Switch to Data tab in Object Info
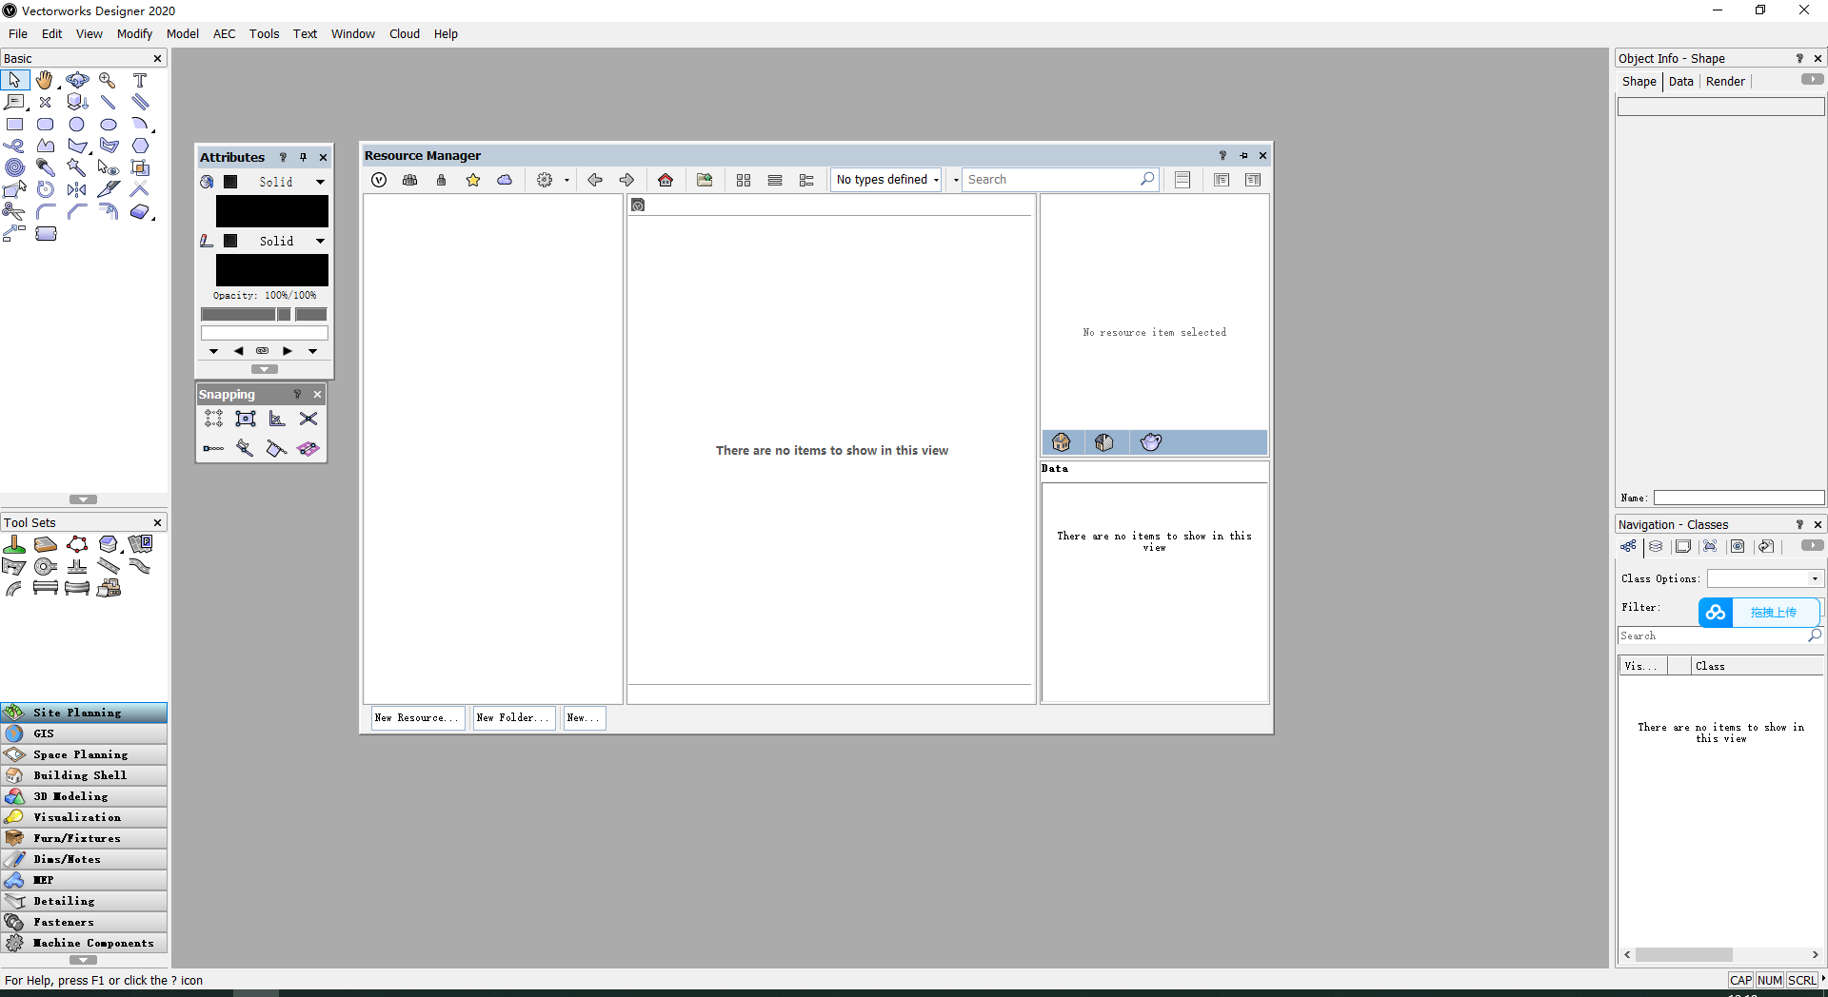The width and height of the screenshot is (1828, 997). click(x=1681, y=81)
